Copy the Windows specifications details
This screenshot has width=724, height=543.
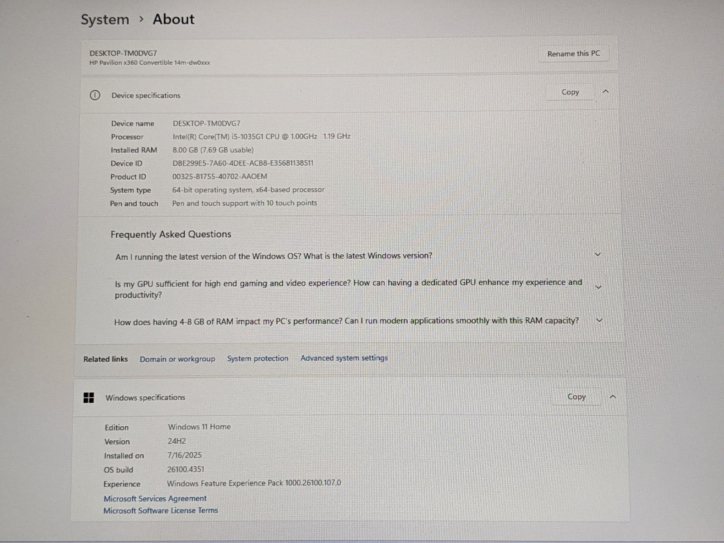click(576, 397)
